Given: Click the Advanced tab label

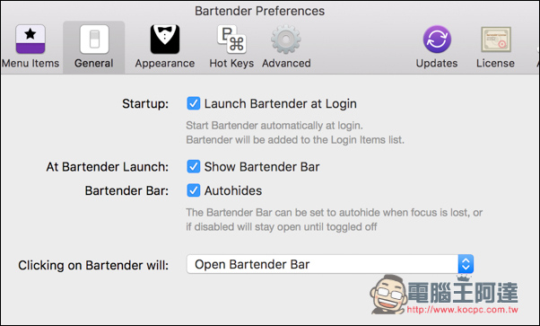Looking at the screenshot, I should coord(286,64).
